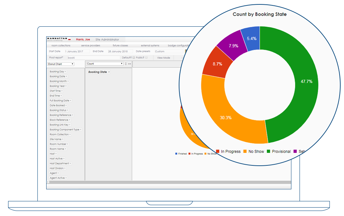Click the End Date field showing 28 January 2018

(x=120, y=51)
